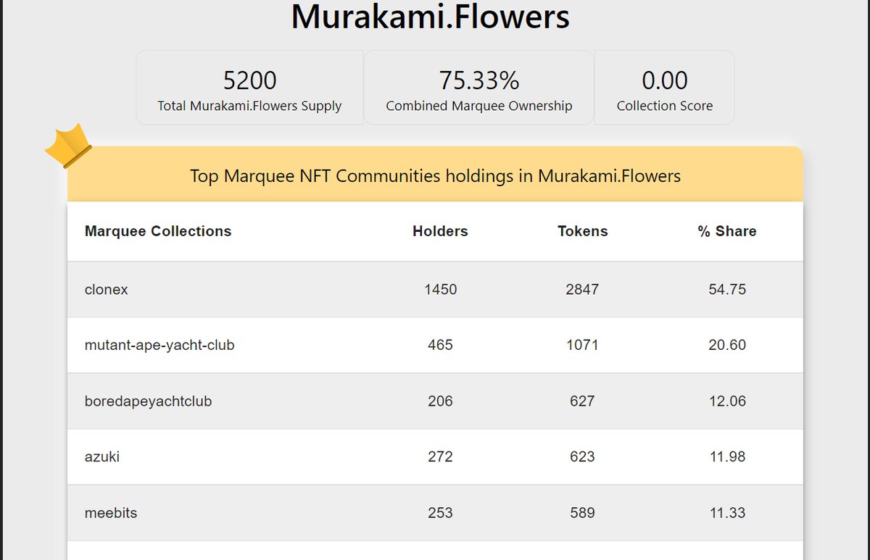The image size is (870, 560).
Task: Click meebits tokens value 589
Action: [x=582, y=513]
